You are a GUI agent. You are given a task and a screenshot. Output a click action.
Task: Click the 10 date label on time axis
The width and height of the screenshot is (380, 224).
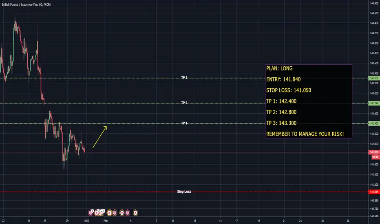point(172,221)
